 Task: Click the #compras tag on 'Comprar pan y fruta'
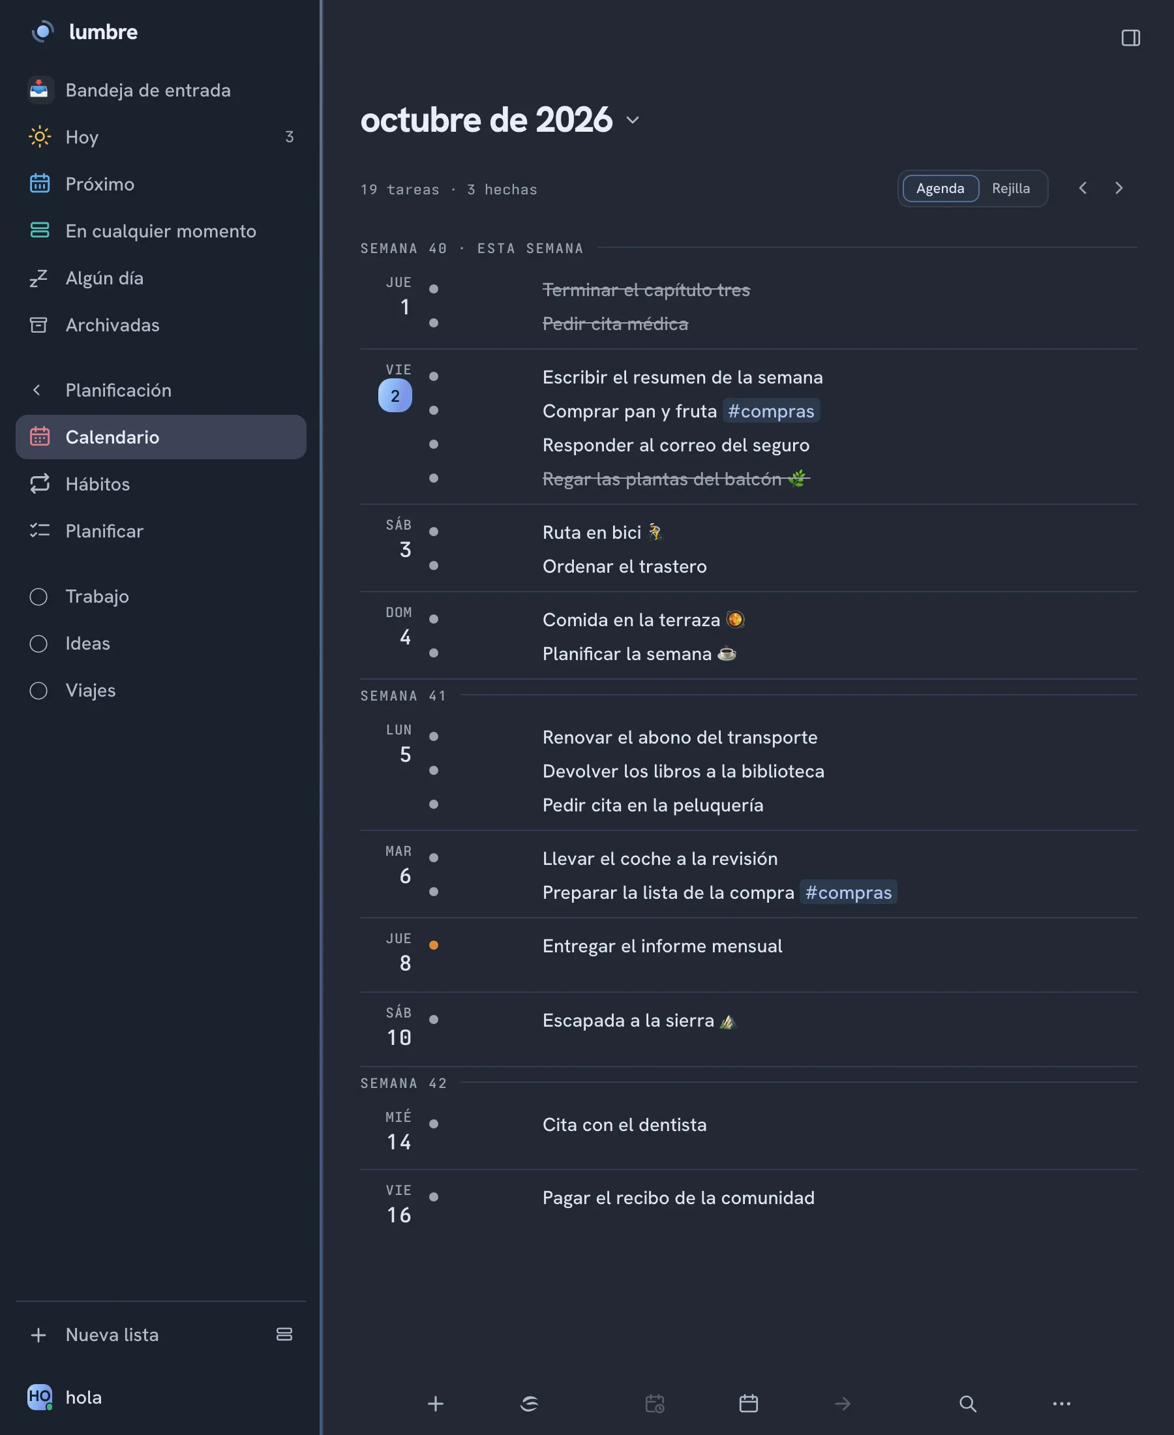pyautogui.click(x=771, y=410)
